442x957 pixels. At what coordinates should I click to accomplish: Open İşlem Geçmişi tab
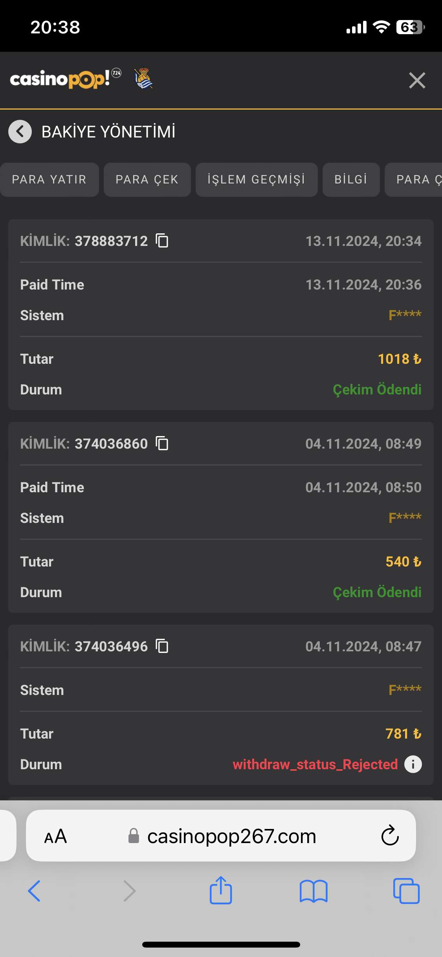(x=256, y=180)
